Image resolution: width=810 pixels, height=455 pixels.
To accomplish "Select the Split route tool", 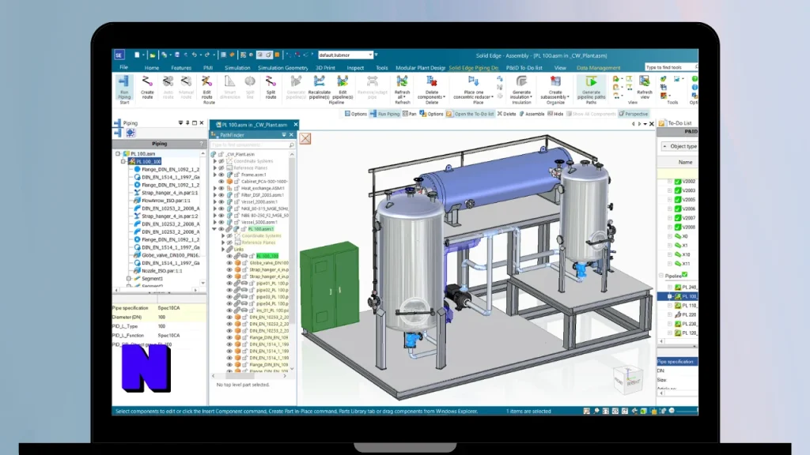I will click(x=271, y=87).
